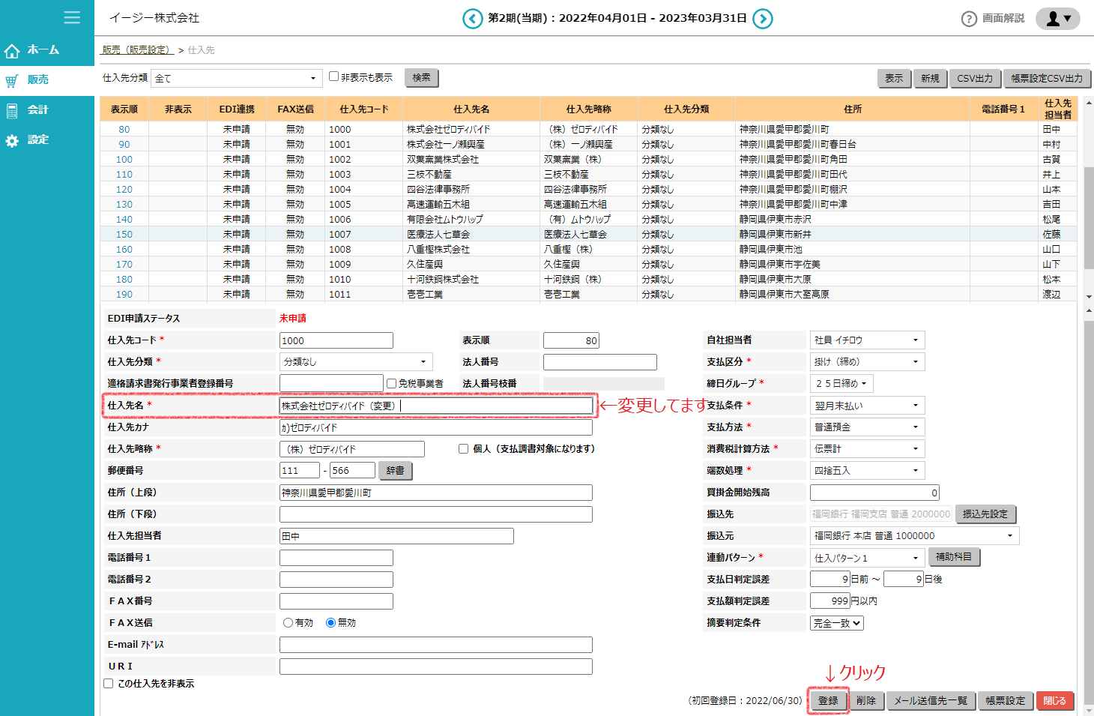Open 仕入先分類 filter dropdown at top
The width and height of the screenshot is (1094, 716).
coord(236,78)
